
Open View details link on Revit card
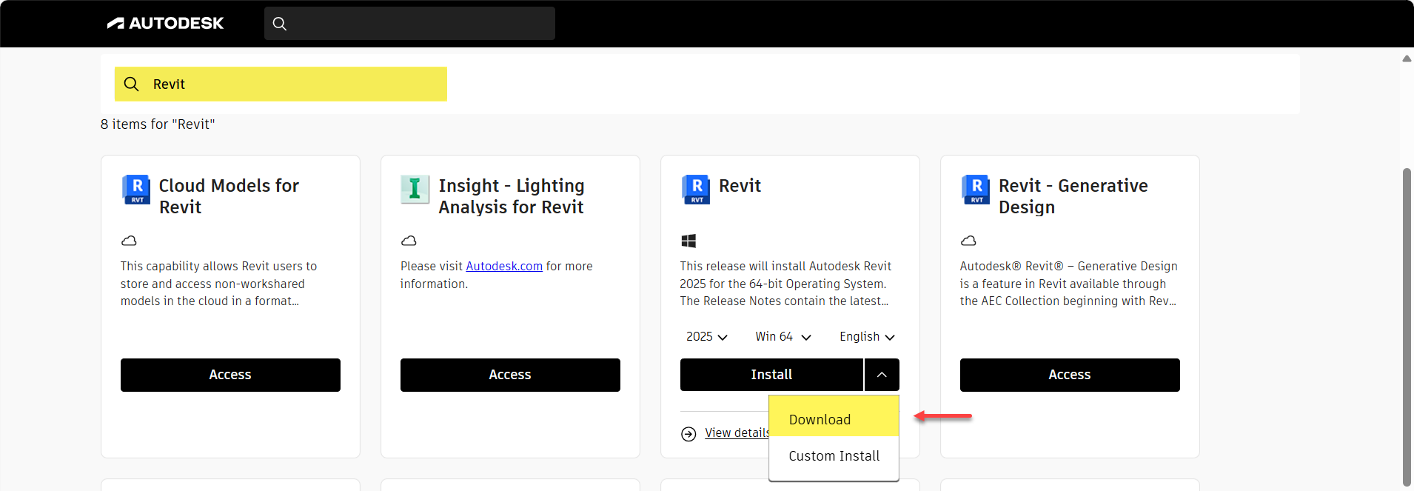(737, 433)
